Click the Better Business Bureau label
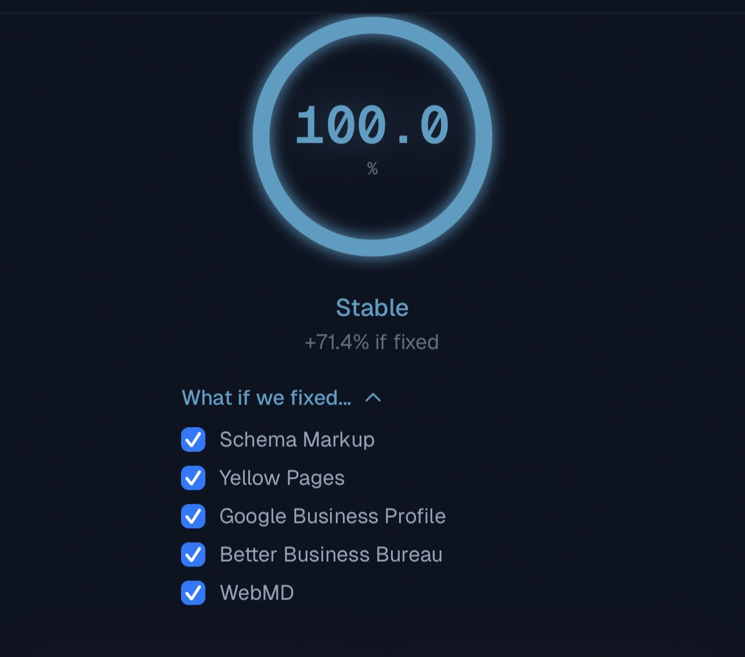745x657 pixels. point(331,554)
